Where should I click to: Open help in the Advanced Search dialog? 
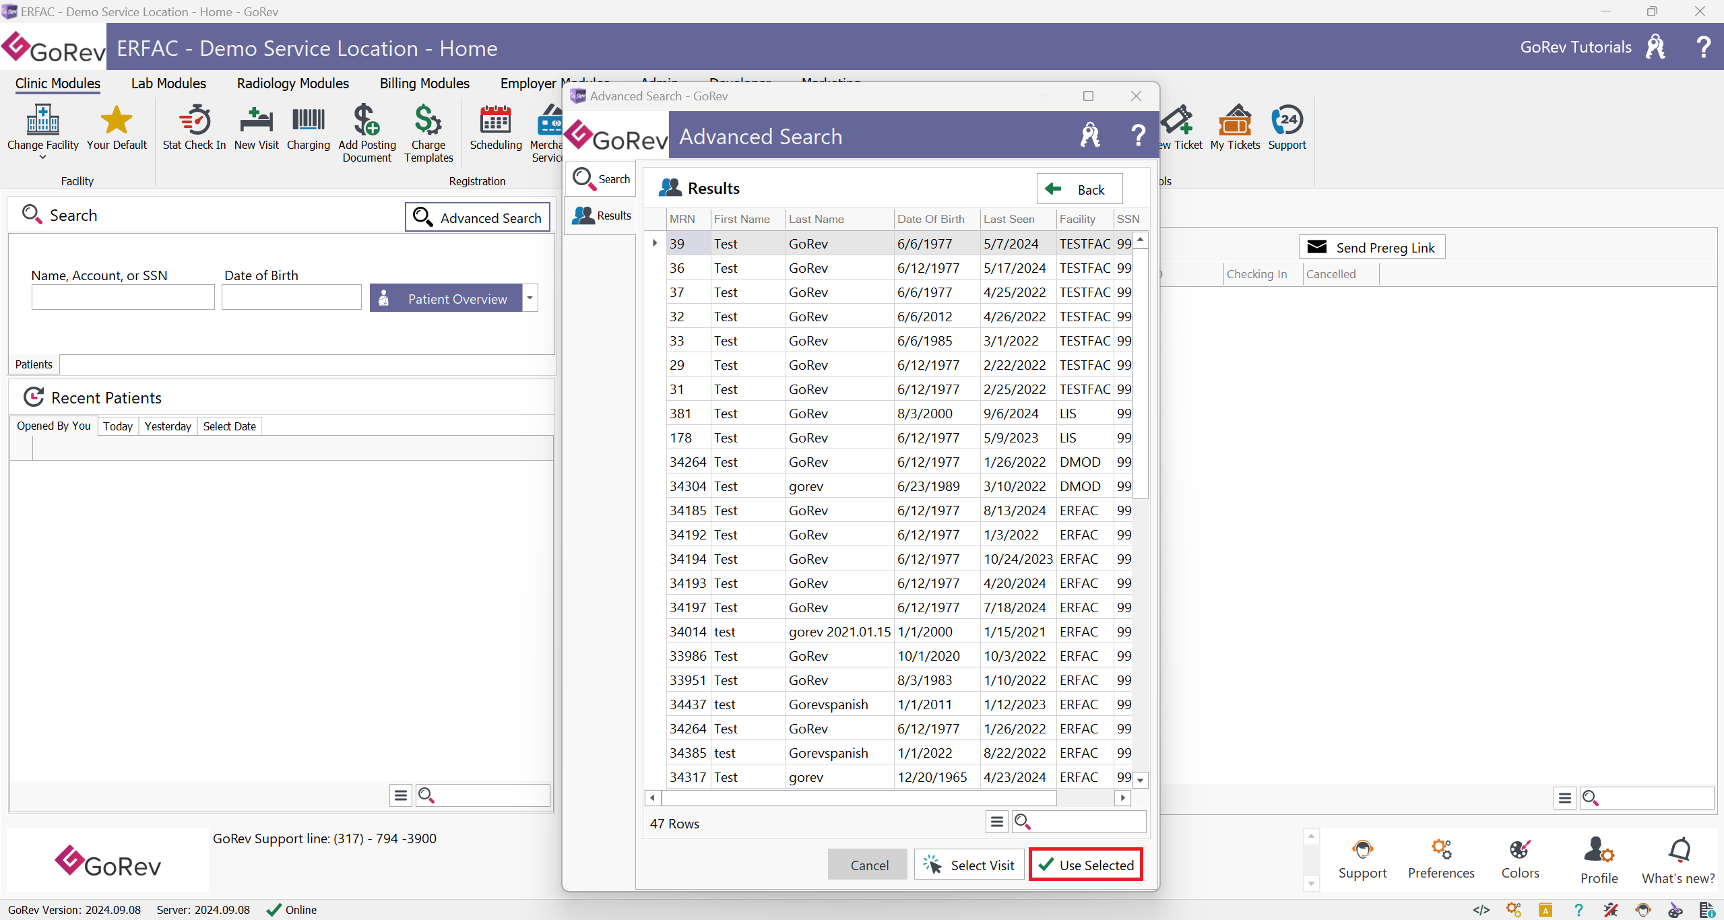coord(1138,135)
